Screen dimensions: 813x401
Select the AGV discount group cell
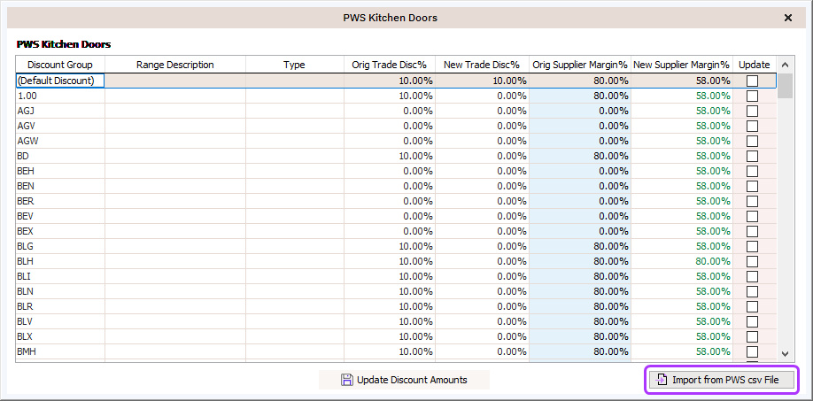(60, 126)
